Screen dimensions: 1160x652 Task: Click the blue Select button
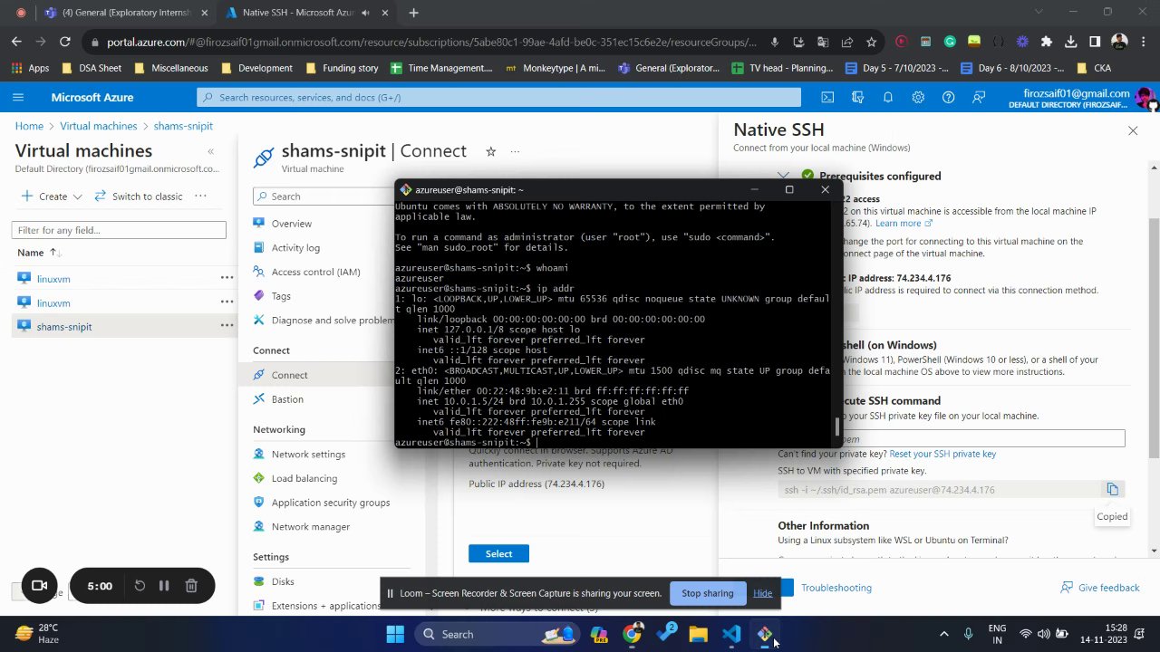tap(498, 553)
